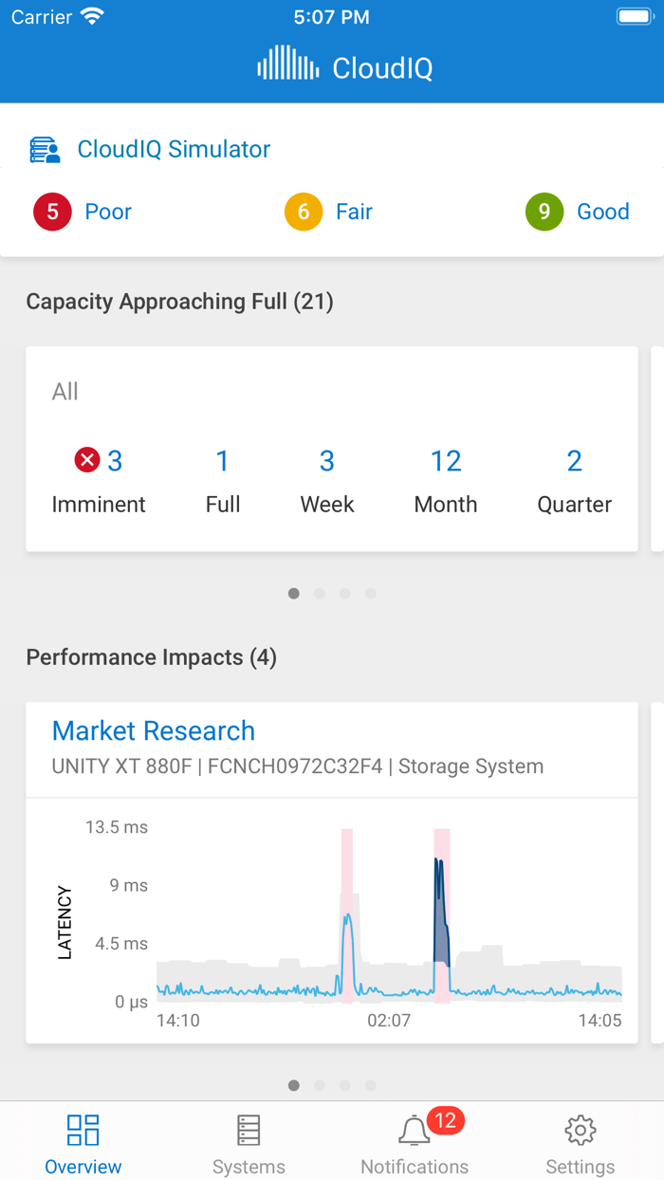
Task: Select the green Good health badge
Action: click(544, 212)
